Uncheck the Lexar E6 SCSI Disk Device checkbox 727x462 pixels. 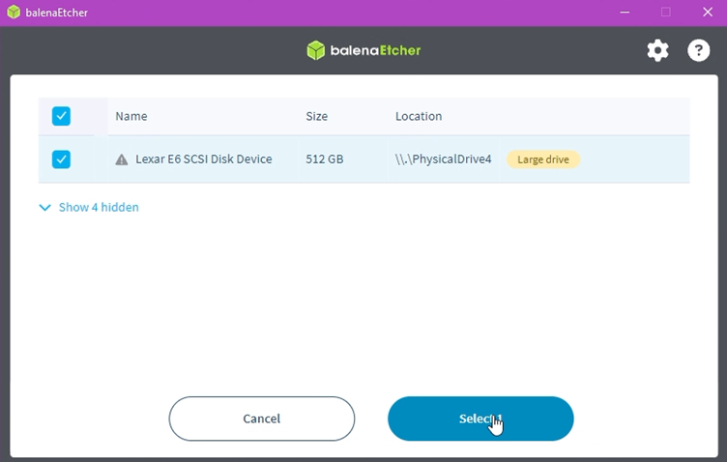61,159
